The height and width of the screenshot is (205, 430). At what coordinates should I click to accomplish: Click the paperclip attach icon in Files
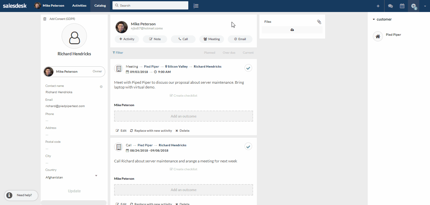319,22
